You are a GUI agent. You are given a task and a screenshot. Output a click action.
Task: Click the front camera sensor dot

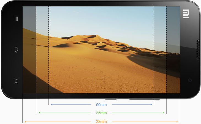pos(190,80)
